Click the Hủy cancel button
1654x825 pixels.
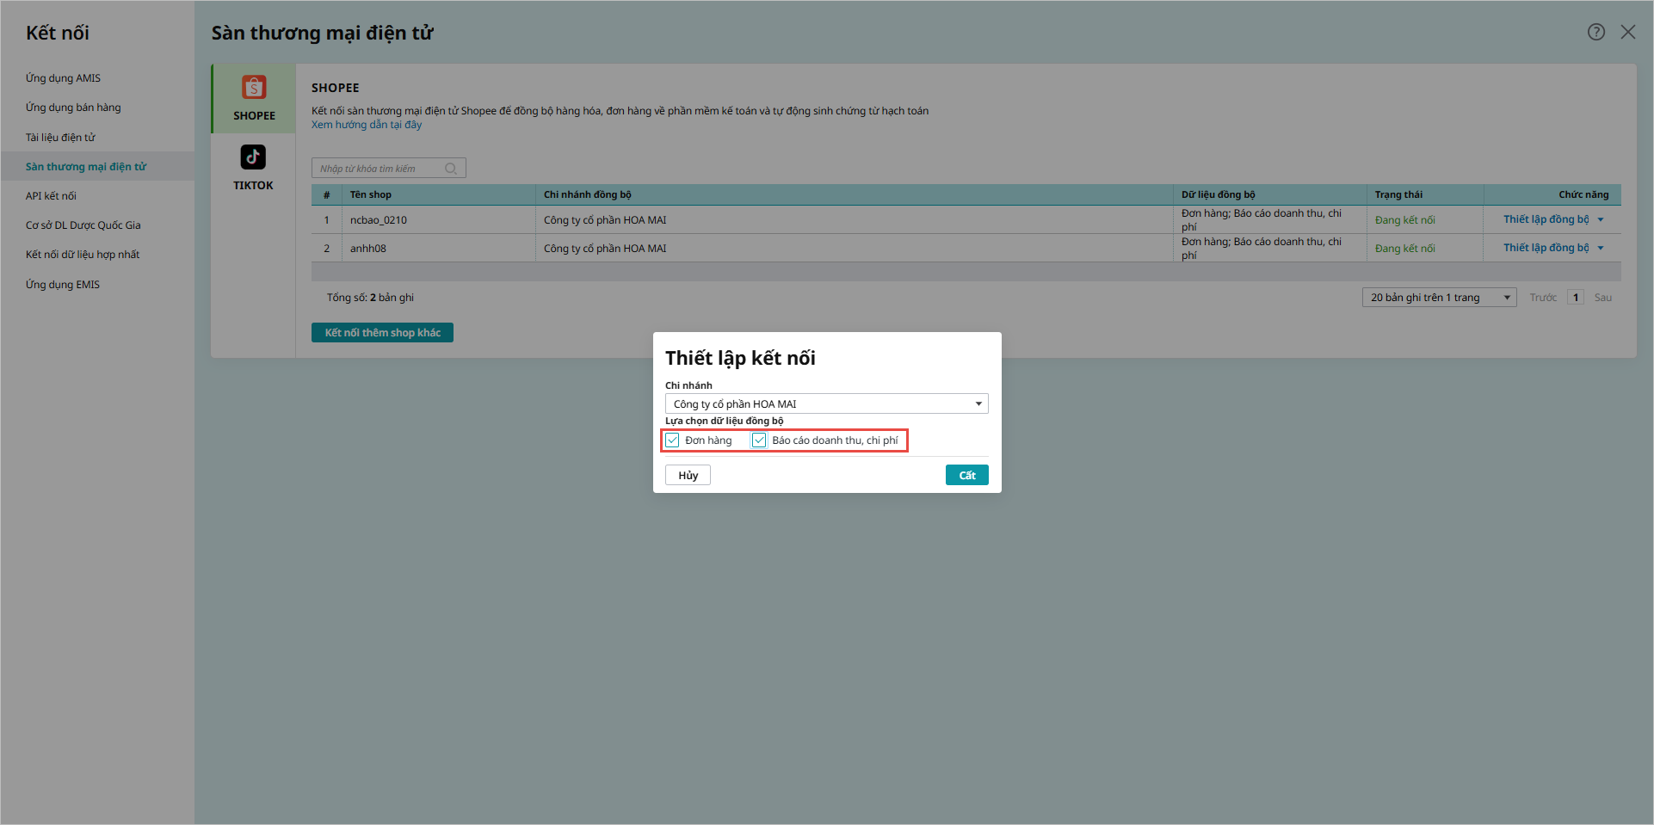click(688, 476)
